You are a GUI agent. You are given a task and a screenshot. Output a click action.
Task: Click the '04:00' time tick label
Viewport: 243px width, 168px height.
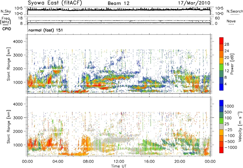(x=58, y=162)
